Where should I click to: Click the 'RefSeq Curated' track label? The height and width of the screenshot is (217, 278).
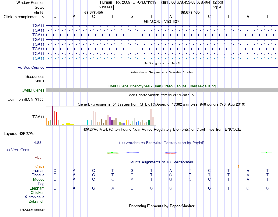[31, 68]
